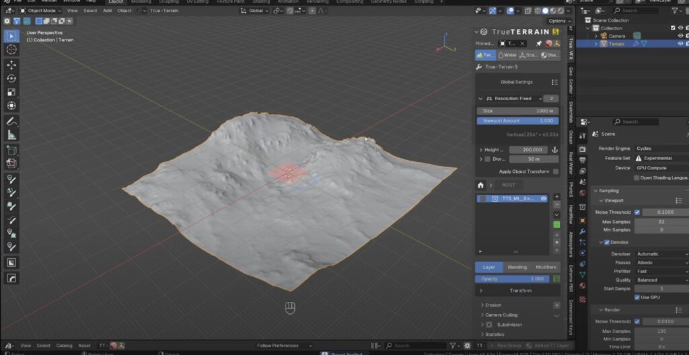The width and height of the screenshot is (689, 355).
Task: Switch to the Modifiers layer tab
Action: [546, 267]
